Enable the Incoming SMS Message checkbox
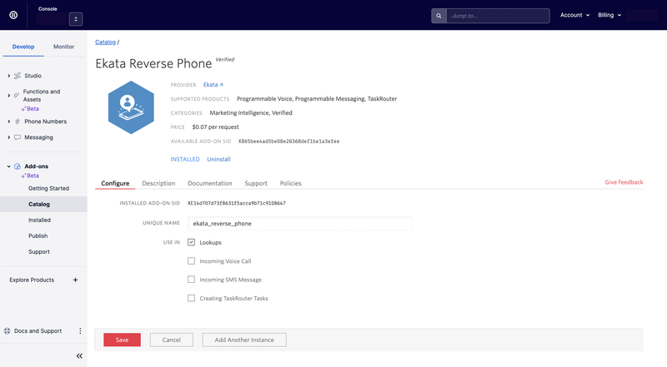This screenshot has width=667, height=367. click(x=192, y=280)
